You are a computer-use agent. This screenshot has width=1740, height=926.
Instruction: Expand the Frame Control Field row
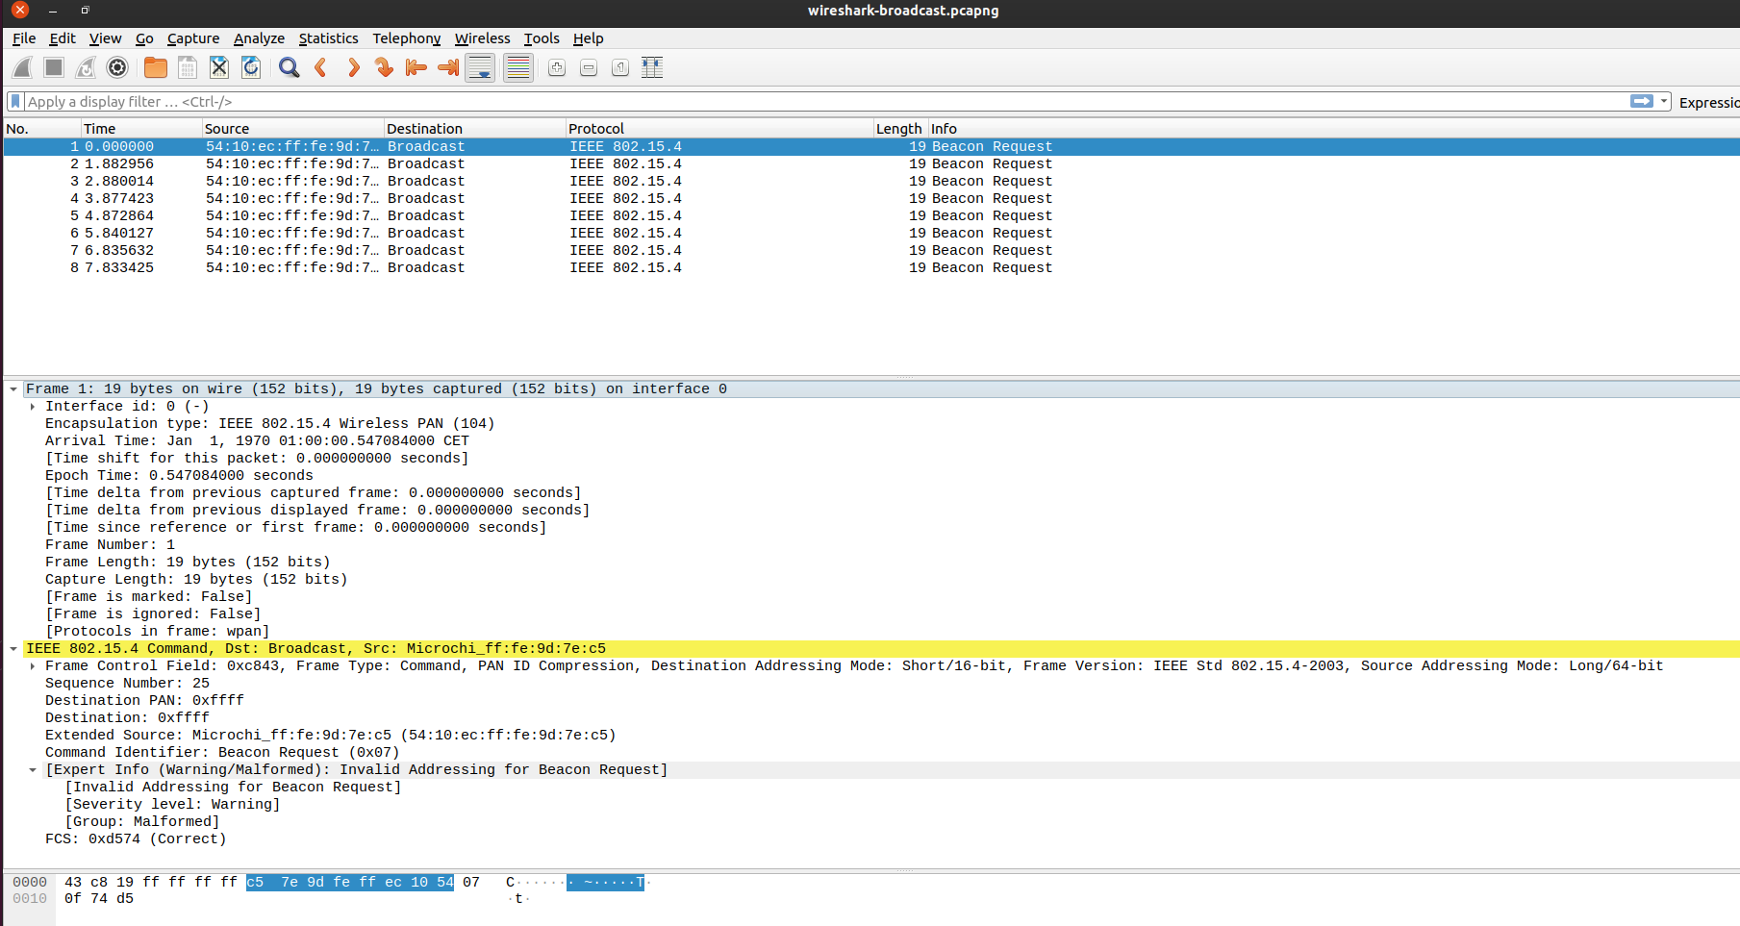click(x=33, y=666)
